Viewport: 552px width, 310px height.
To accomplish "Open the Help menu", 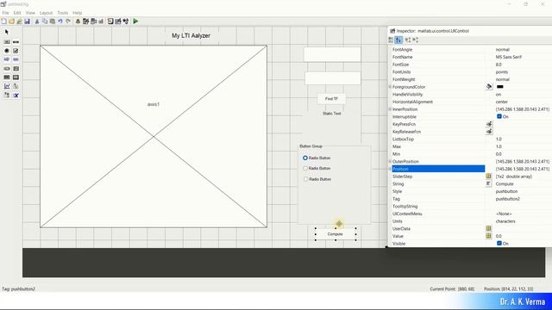I will pos(77,13).
